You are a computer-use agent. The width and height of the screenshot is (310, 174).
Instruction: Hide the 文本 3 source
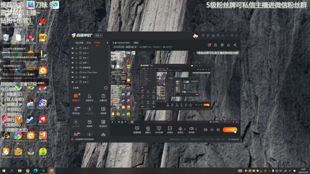[x=72, y=53]
